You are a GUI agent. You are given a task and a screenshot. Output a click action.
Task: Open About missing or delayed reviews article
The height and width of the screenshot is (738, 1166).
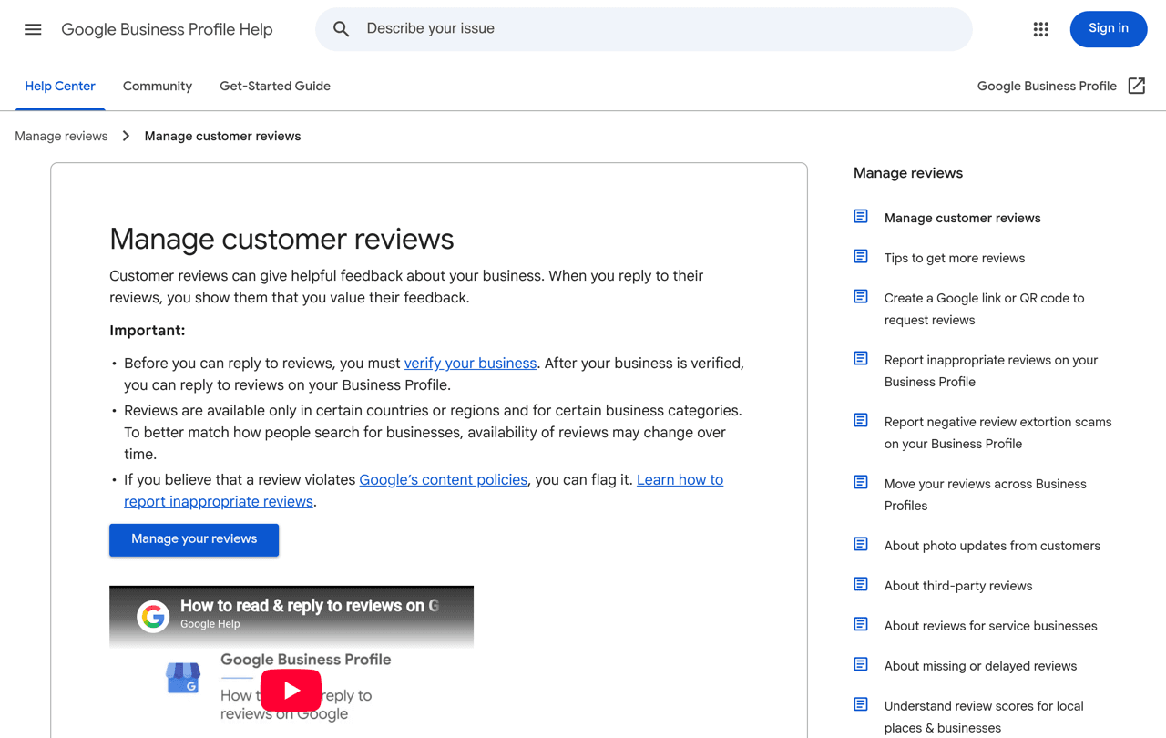(980, 666)
